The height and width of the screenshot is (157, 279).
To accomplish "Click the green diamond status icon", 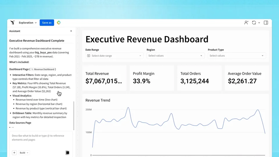I will [59, 23].
